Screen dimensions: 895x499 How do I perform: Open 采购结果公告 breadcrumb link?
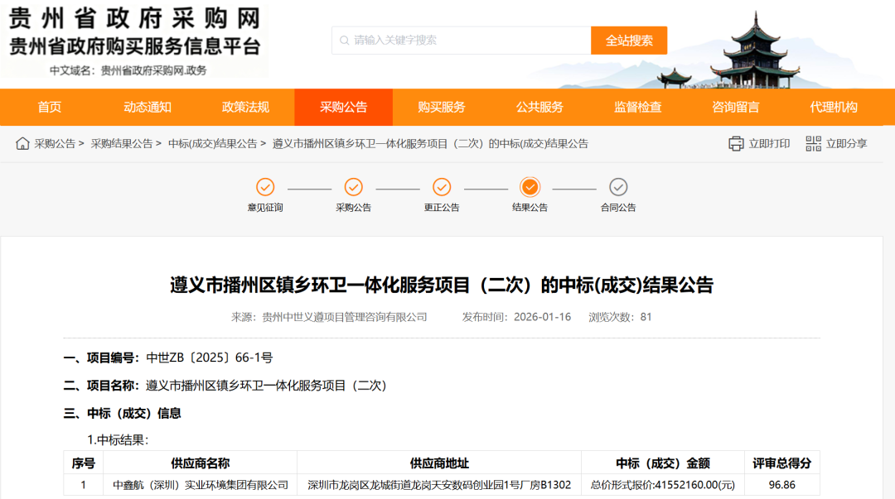click(x=122, y=144)
